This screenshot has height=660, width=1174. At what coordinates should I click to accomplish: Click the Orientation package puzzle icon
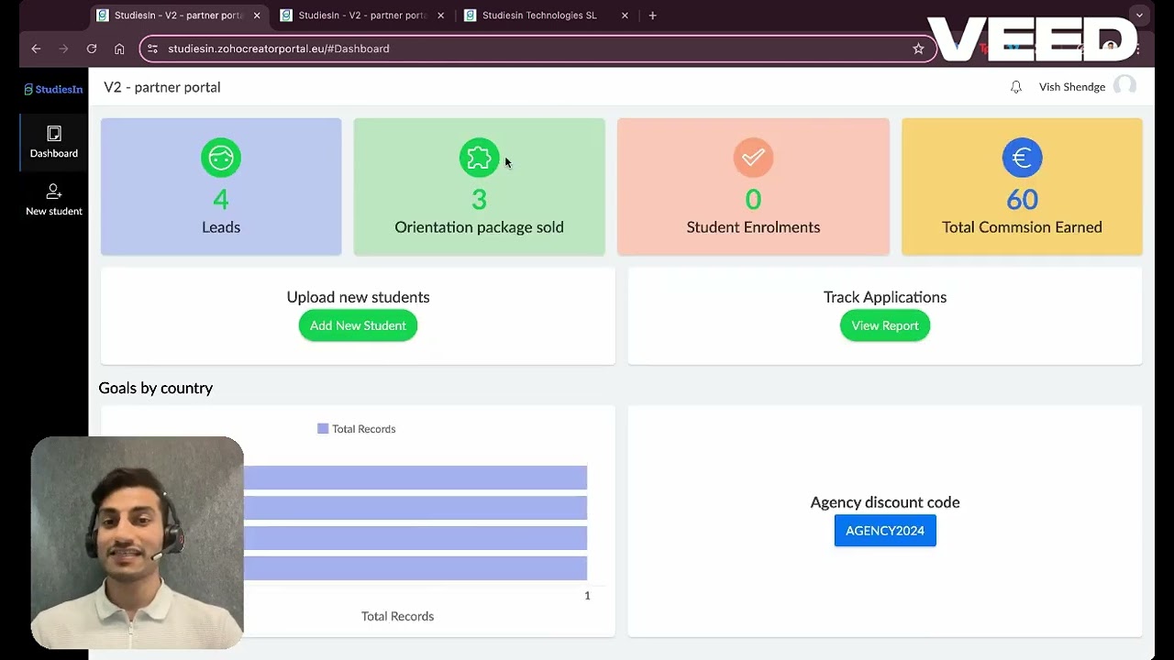(x=479, y=158)
